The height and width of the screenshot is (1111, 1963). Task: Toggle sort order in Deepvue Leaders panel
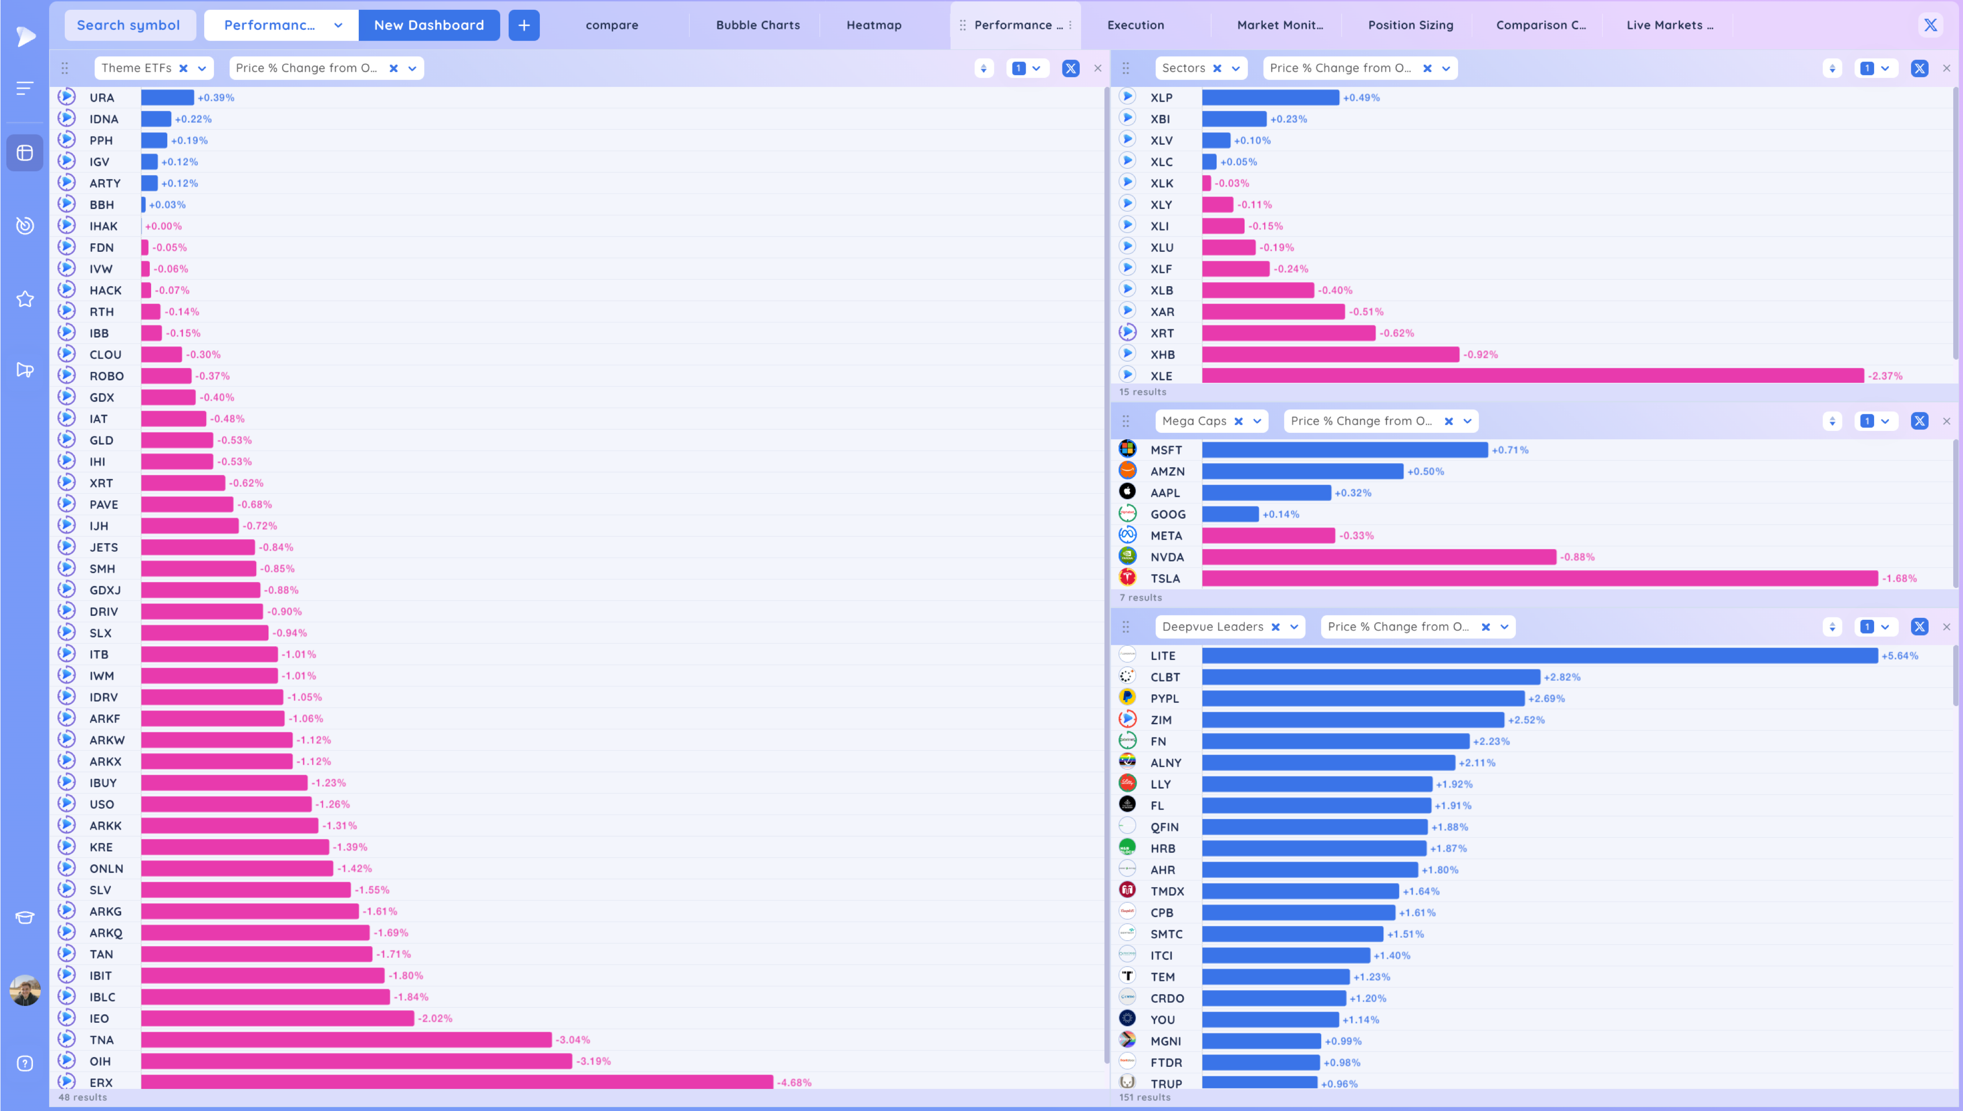click(1832, 627)
